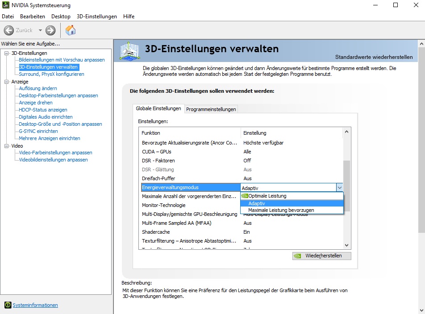Select the CUDA – GPUs row
Image resolution: width=425 pixels, height=314 pixels.
[x=242, y=152]
